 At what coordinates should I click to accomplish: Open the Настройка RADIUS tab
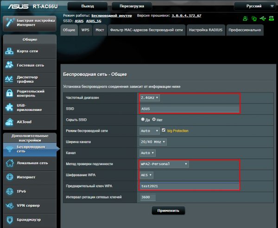click(x=205, y=30)
